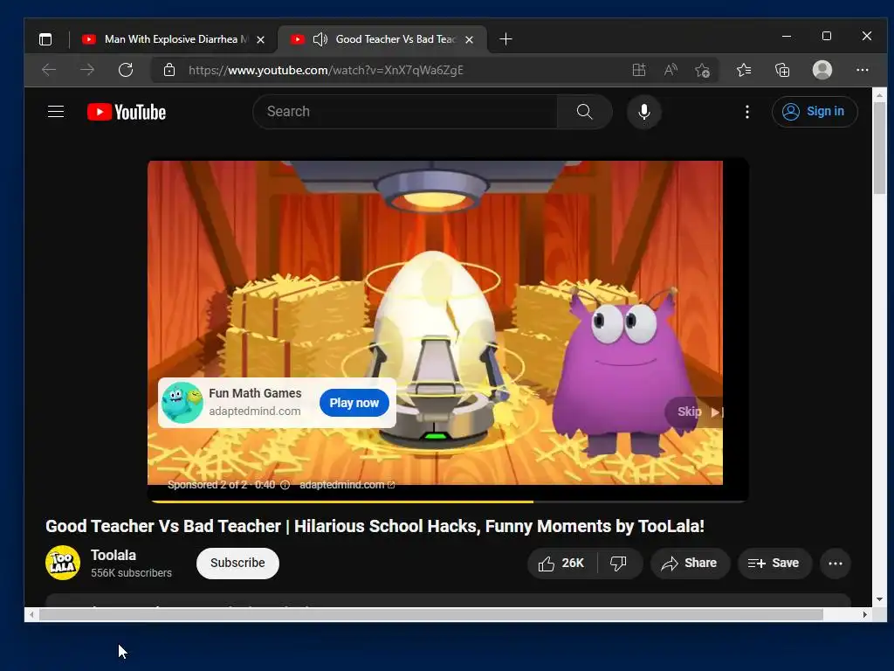Image resolution: width=894 pixels, height=671 pixels.
Task: Save video to playlist
Action: [774, 564]
